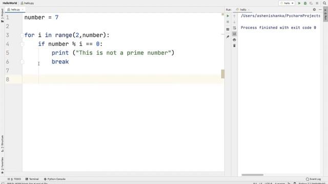The image size is (328, 184).
Task: Hide the Run tool window
Action: pos(320,10)
